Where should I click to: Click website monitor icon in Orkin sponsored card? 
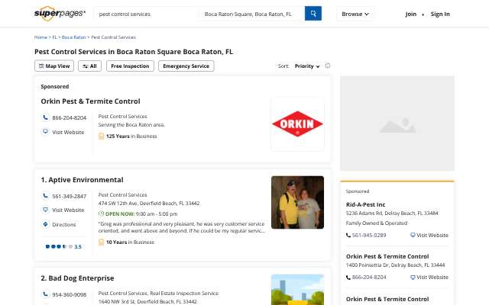tap(46, 131)
